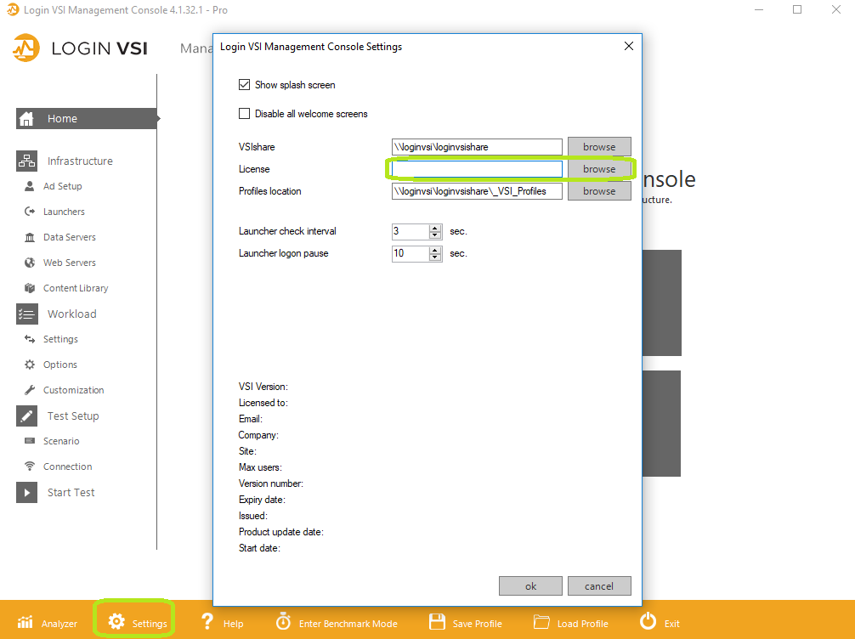Close the Settings dialog with X
Image resolution: width=855 pixels, height=639 pixels.
click(629, 47)
